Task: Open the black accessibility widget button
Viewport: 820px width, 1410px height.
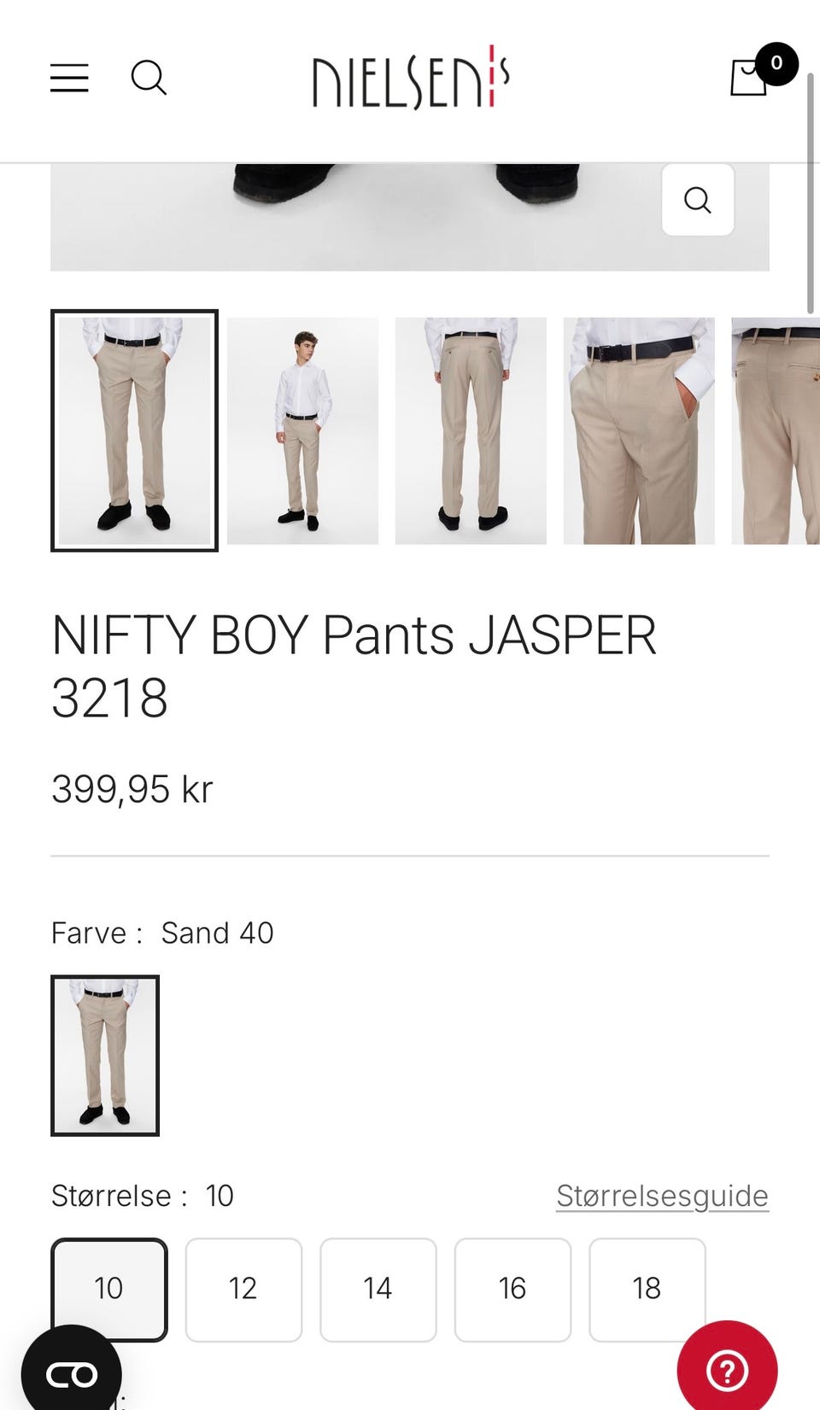Action: click(x=72, y=1374)
